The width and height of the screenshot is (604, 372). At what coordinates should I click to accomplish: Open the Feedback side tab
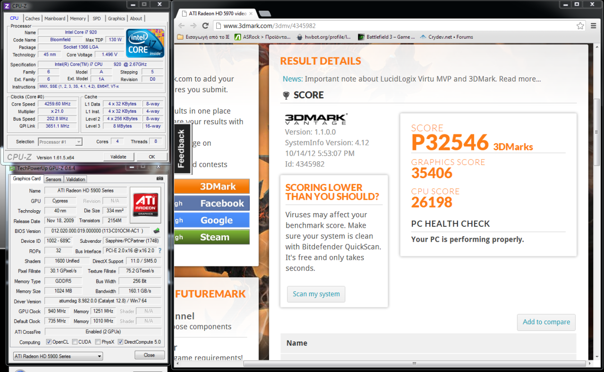click(182, 149)
